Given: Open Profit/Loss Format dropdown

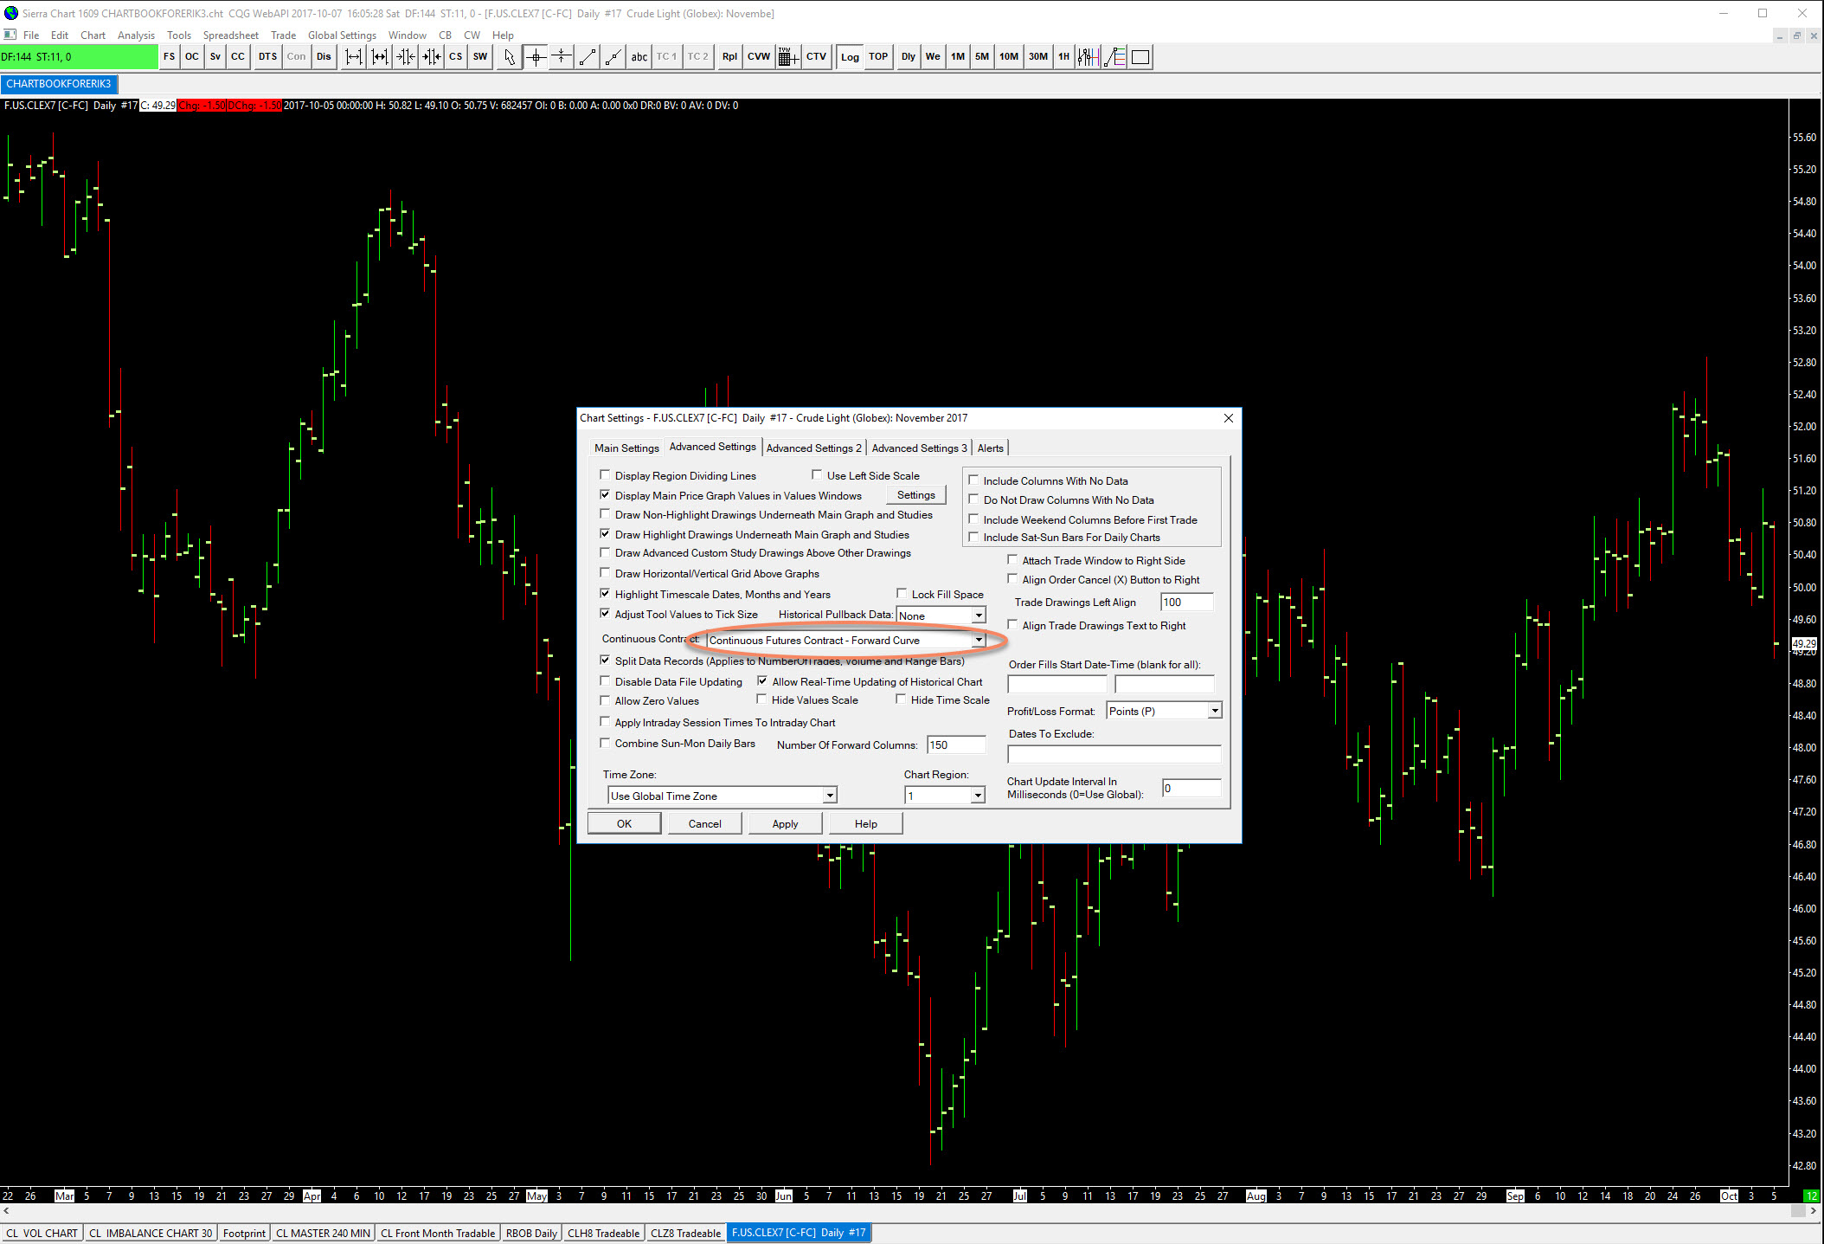Looking at the screenshot, I should pos(1214,711).
